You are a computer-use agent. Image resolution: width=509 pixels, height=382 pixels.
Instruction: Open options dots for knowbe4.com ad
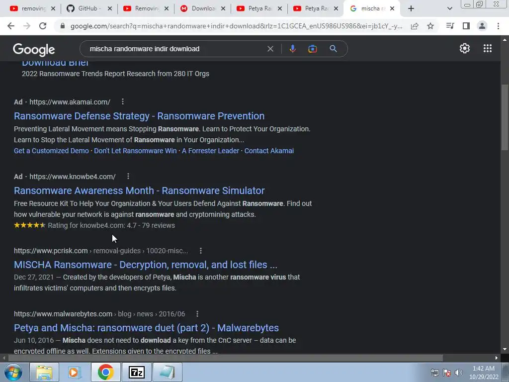tap(128, 176)
